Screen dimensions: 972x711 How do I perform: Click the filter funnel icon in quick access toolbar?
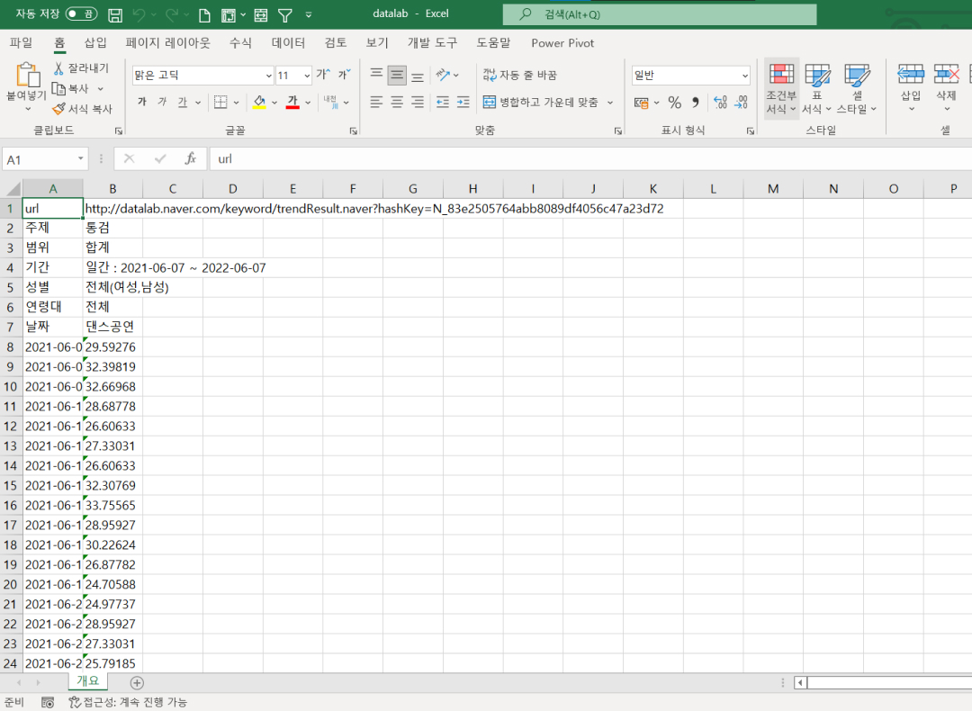pyautogui.click(x=284, y=15)
